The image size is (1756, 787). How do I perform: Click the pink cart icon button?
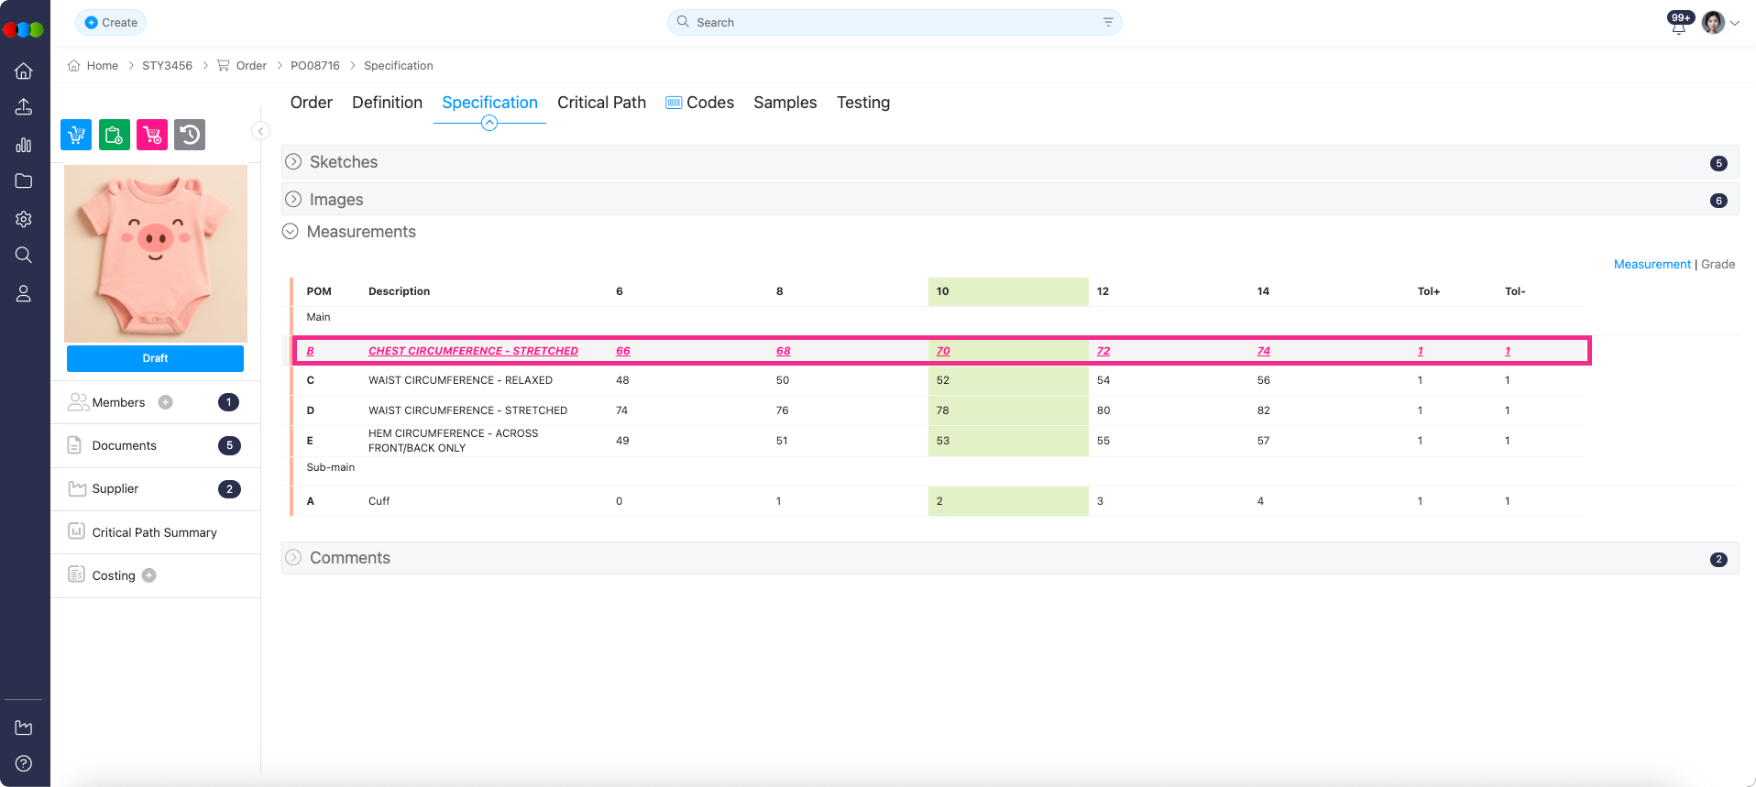click(152, 135)
